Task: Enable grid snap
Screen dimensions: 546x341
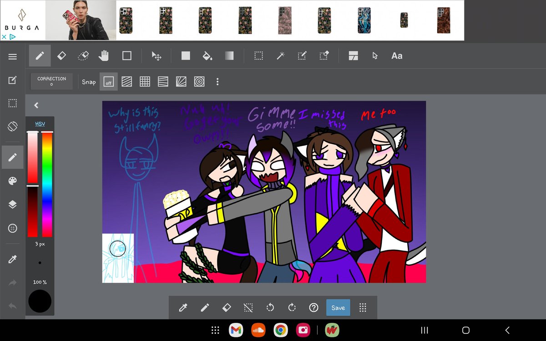Action: click(x=145, y=82)
